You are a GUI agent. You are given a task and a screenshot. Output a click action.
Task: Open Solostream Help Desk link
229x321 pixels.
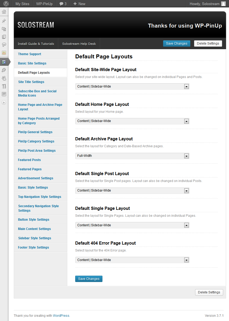[79, 44]
